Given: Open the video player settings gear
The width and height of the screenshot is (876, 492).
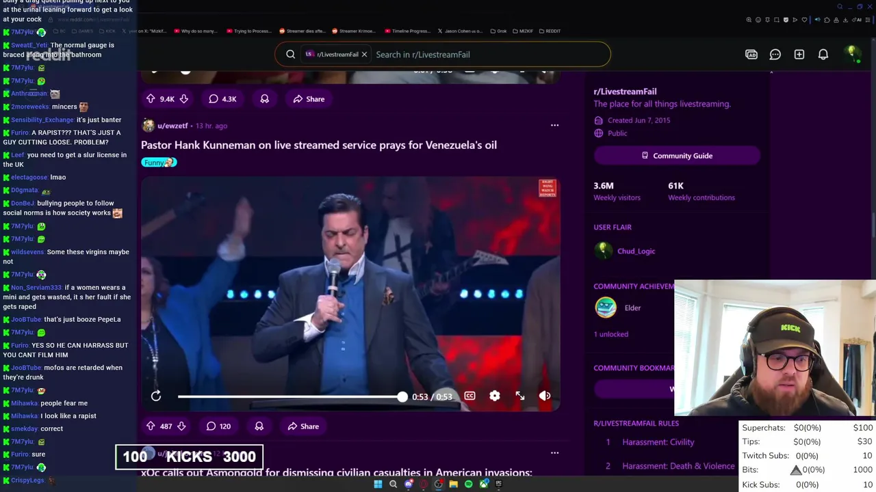Looking at the screenshot, I should pyautogui.click(x=495, y=396).
